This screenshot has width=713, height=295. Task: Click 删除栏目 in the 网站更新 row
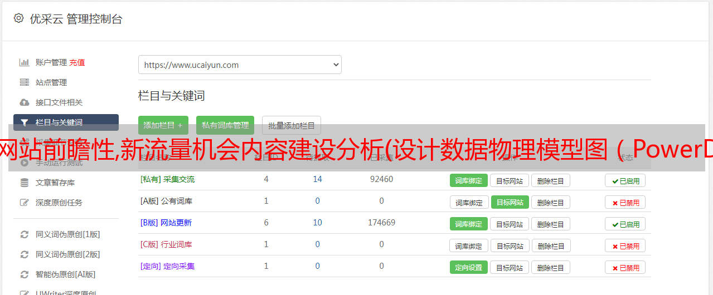[550, 224]
